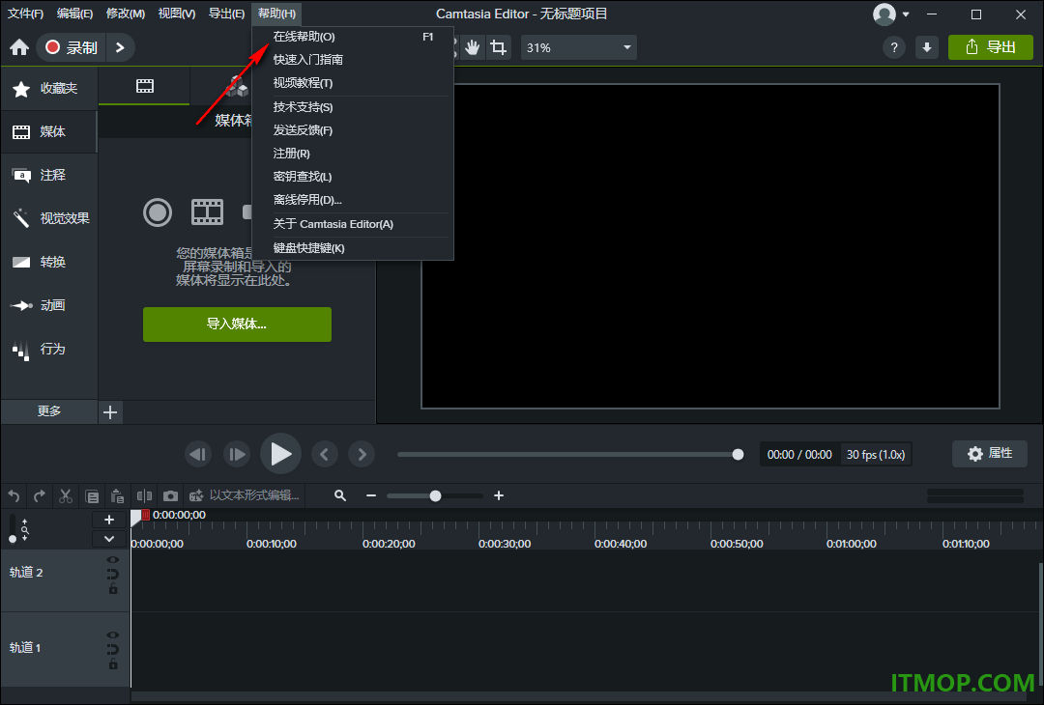Click the Copy icon in timeline toolbar

92,496
